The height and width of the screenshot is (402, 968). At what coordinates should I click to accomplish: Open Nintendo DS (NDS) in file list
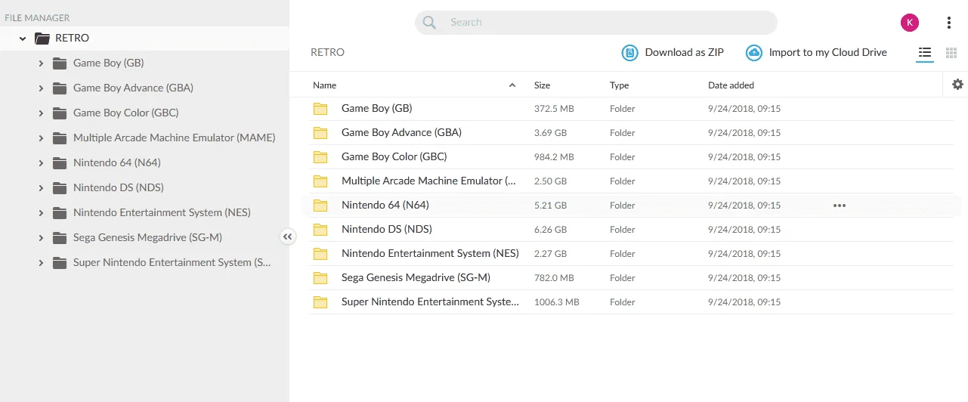(x=386, y=229)
